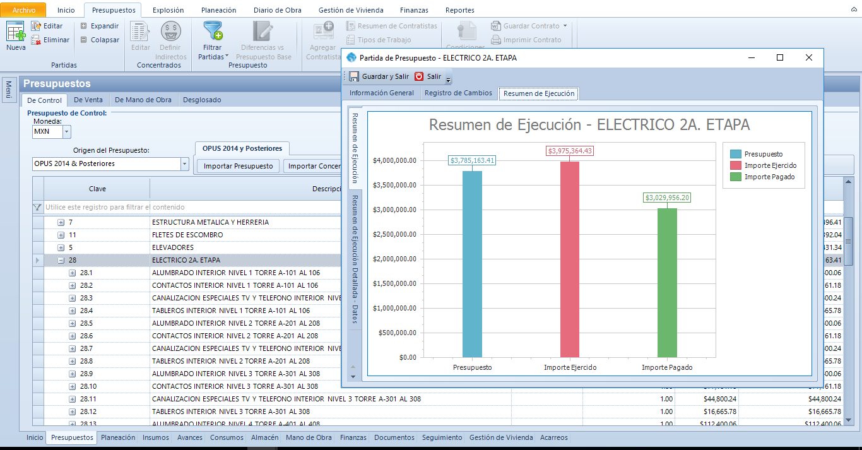This screenshot has width=862, height=450.
Task: Expand row 11 FLETES DE ESCOMBRO
Action: (x=61, y=235)
